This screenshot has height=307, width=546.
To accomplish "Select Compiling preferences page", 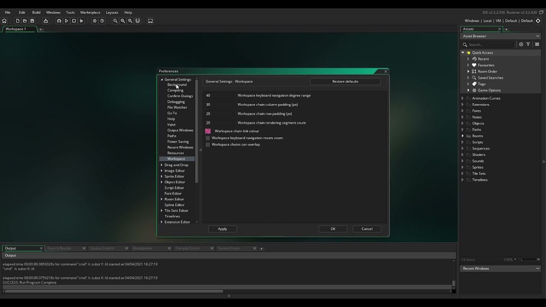I will [x=175, y=90].
